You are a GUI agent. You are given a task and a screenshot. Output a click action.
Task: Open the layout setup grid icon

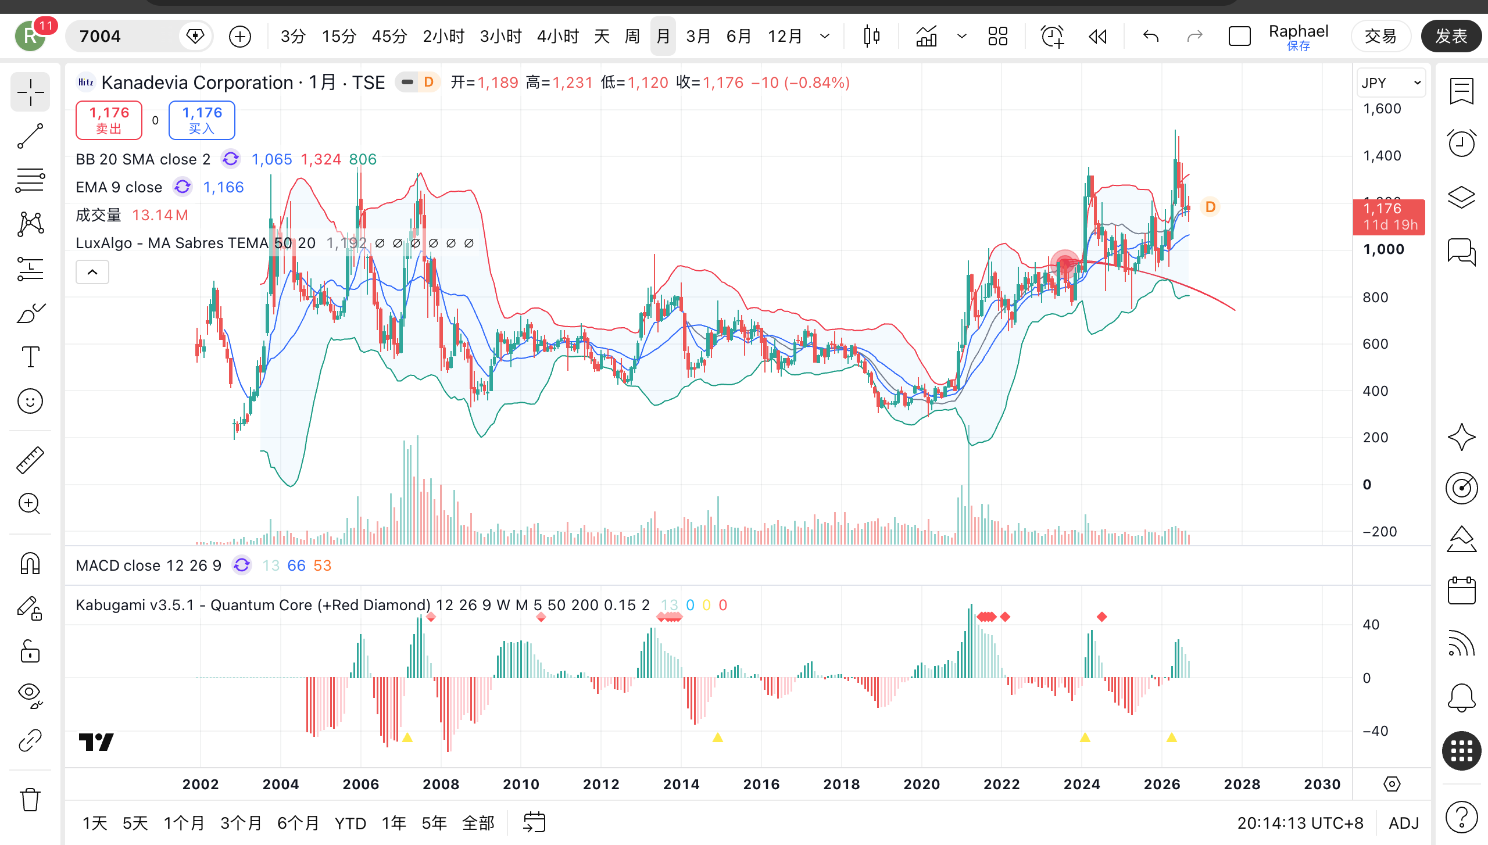pos(997,36)
